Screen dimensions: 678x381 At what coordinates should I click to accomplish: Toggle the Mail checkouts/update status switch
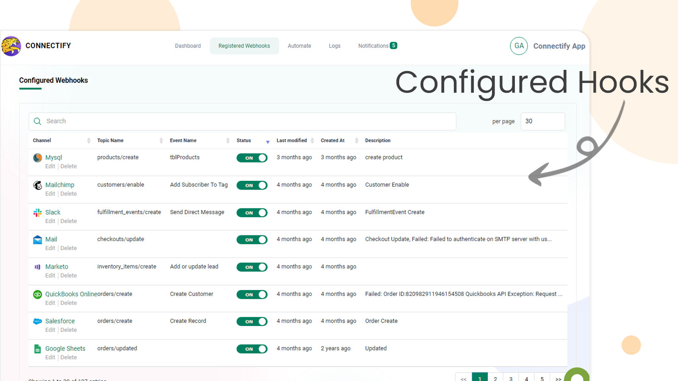click(x=252, y=240)
